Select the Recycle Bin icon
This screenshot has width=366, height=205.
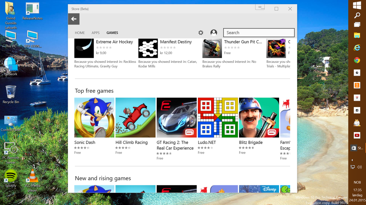tap(11, 94)
